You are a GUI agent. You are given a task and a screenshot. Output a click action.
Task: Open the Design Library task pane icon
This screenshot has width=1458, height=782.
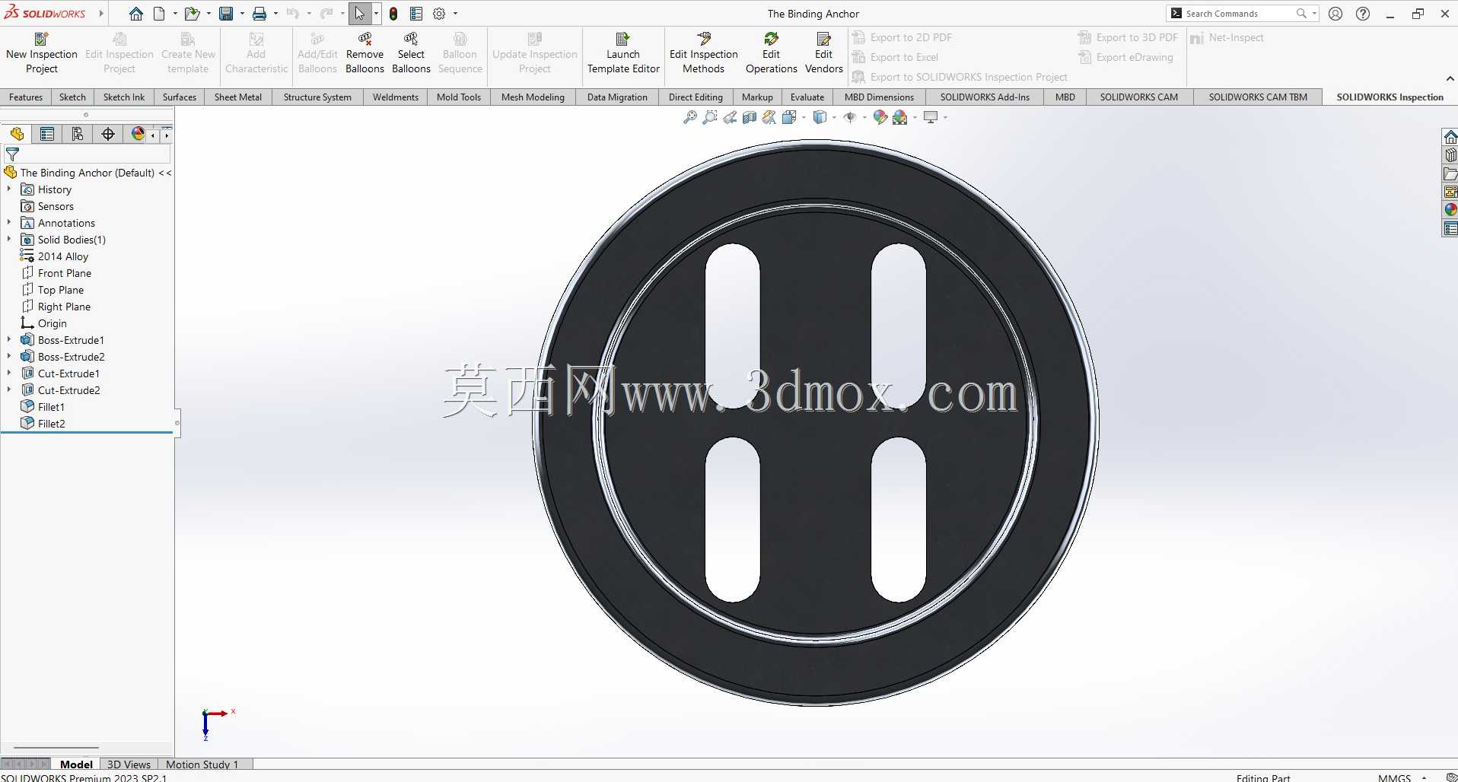1450,155
